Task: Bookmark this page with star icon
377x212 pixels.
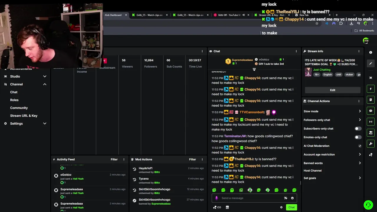Action: click(317, 23)
